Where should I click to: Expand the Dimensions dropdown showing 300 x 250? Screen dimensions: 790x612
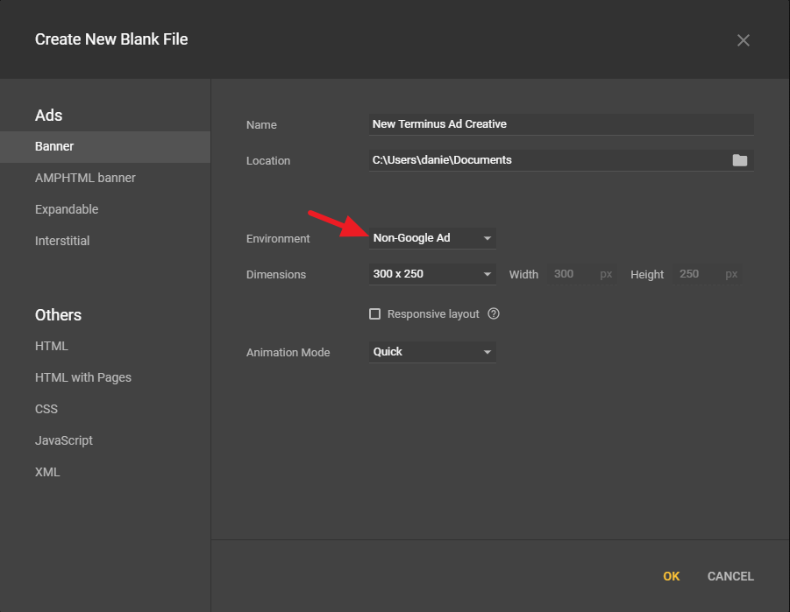(x=432, y=274)
